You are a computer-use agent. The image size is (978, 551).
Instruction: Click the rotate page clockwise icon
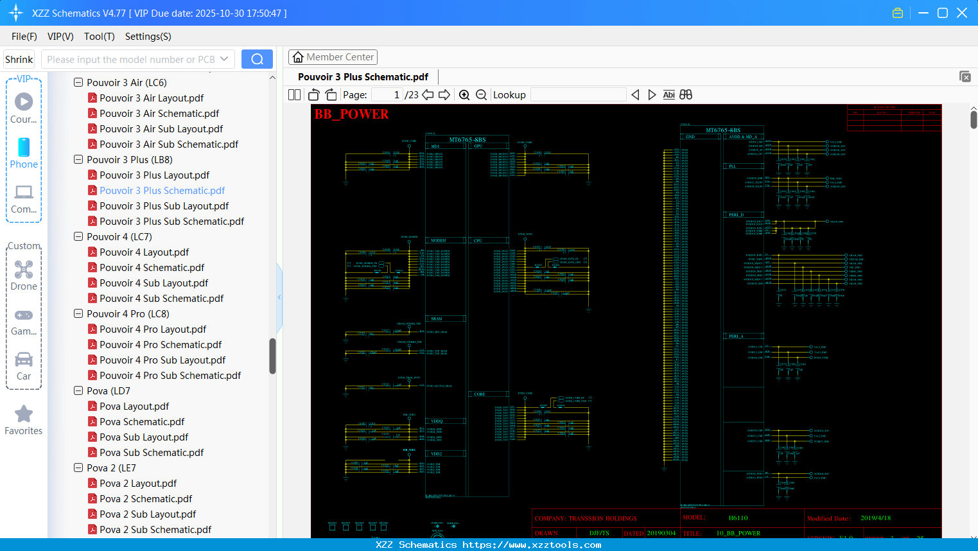click(x=331, y=94)
